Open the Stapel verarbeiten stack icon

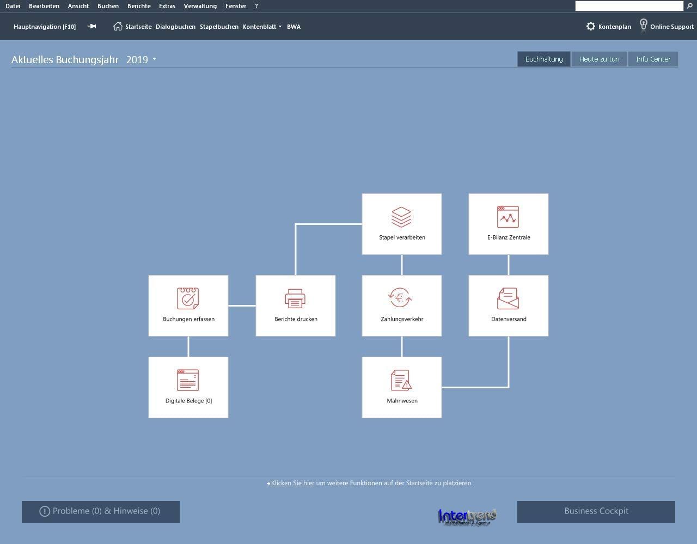[401, 217]
